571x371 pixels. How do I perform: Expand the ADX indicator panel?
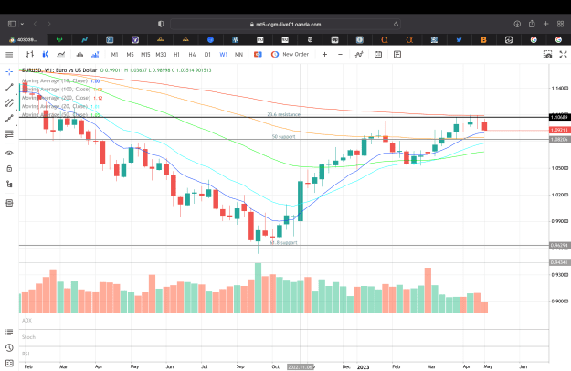[26, 321]
